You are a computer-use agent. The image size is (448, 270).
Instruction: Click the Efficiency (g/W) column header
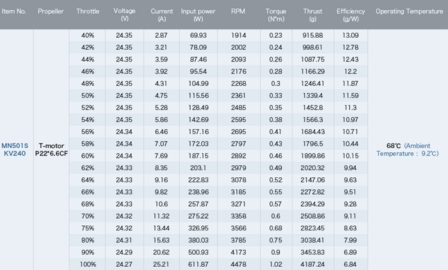351,15
